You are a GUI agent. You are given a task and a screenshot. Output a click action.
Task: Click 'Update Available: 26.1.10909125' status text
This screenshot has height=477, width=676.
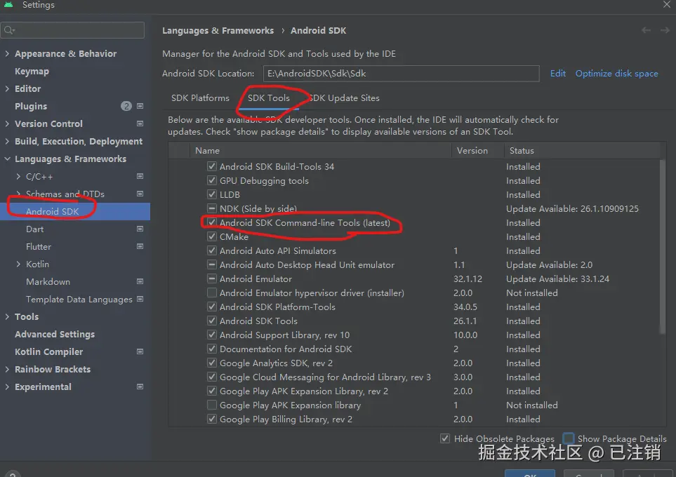572,208
